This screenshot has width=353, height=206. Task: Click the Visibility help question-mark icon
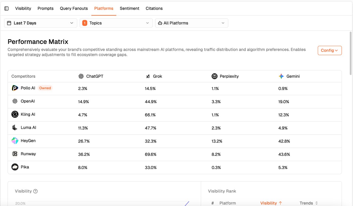point(35,191)
